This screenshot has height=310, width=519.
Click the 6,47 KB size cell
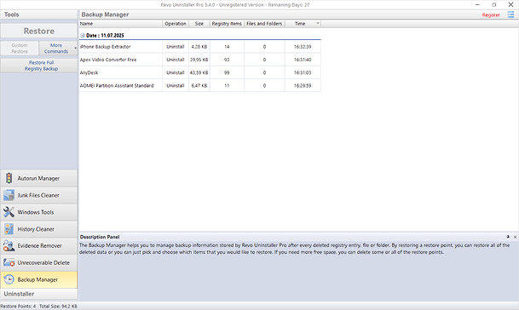(199, 85)
